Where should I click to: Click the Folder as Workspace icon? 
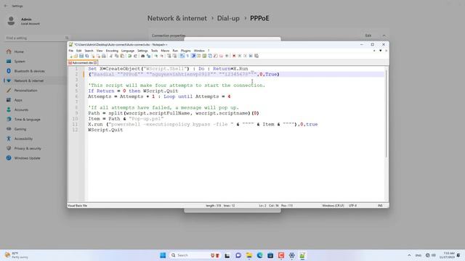click(x=221, y=56)
